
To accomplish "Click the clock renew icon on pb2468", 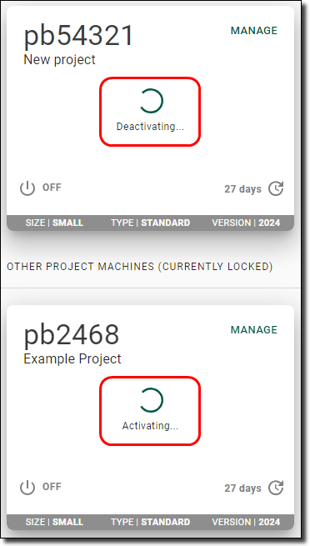I will tap(276, 488).
